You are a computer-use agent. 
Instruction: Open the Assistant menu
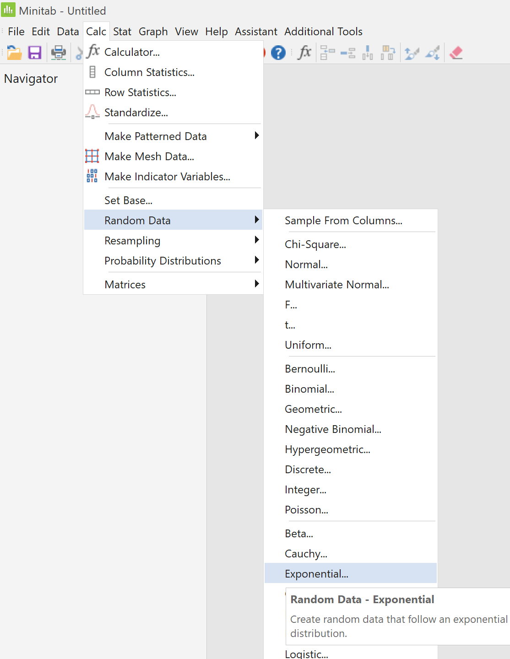[x=256, y=32]
